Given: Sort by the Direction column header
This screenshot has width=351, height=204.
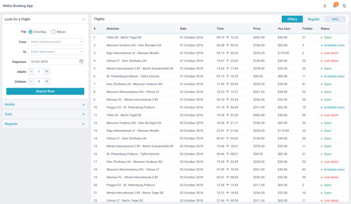Looking at the screenshot, I should (113, 28).
